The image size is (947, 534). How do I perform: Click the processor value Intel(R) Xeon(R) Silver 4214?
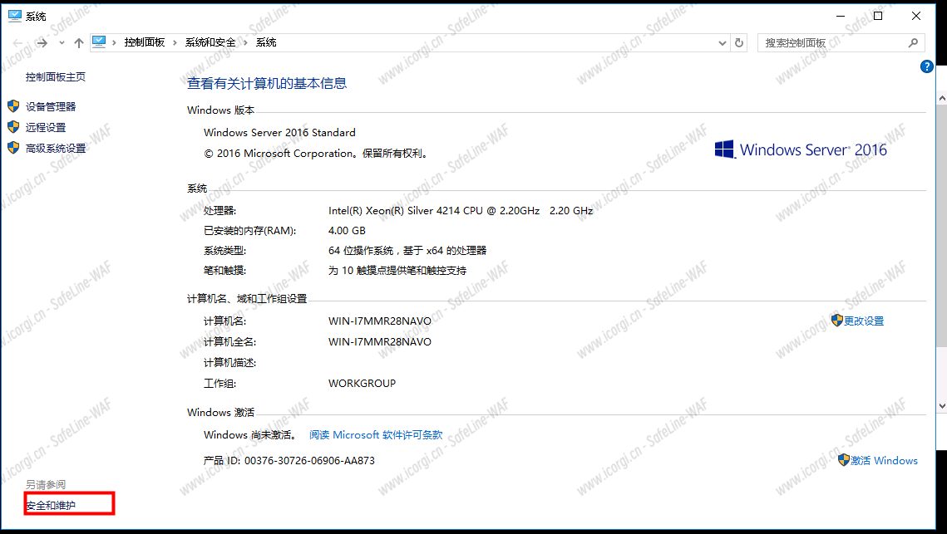coord(461,211)
